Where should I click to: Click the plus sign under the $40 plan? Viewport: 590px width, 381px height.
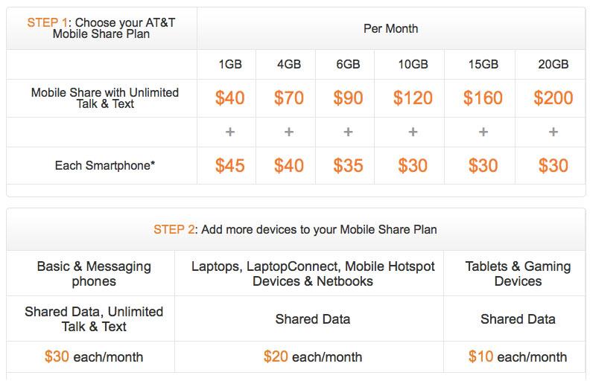230,132
